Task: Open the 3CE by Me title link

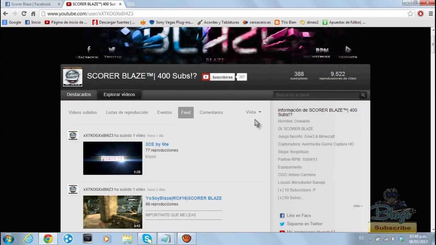Action: (157, 144)
